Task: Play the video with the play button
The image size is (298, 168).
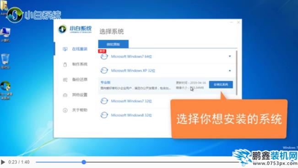Action: [x=3, y=162]
